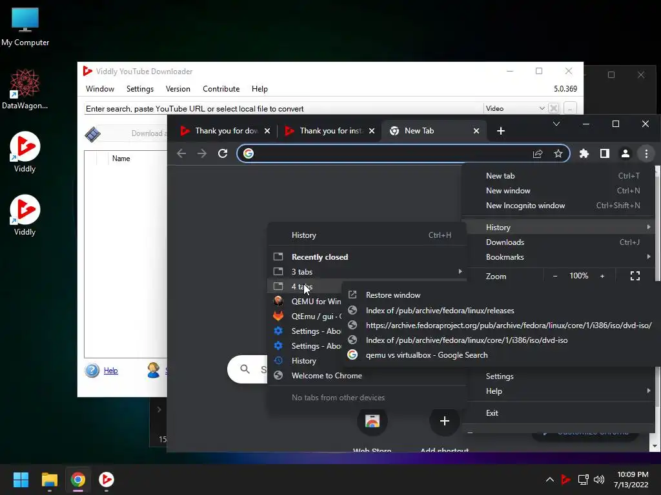
Task: Open the Viddly Window menu
Action: (x=100, y=89)
